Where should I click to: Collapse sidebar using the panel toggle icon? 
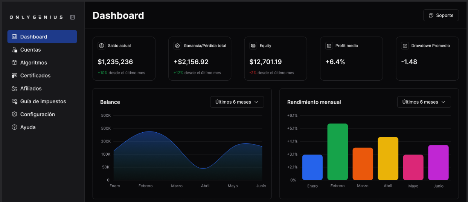click(x=73, y=17)
